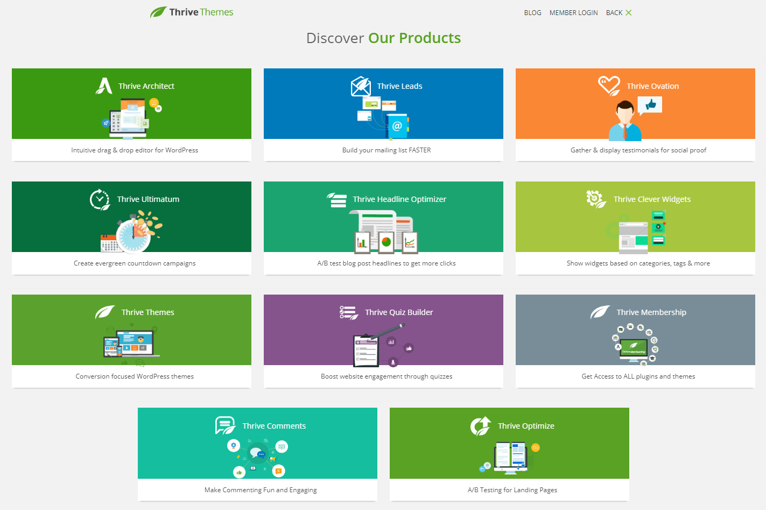
Task: Click 'Show widgets based on categories, tags & more'
Action: [x=638, y=263]
